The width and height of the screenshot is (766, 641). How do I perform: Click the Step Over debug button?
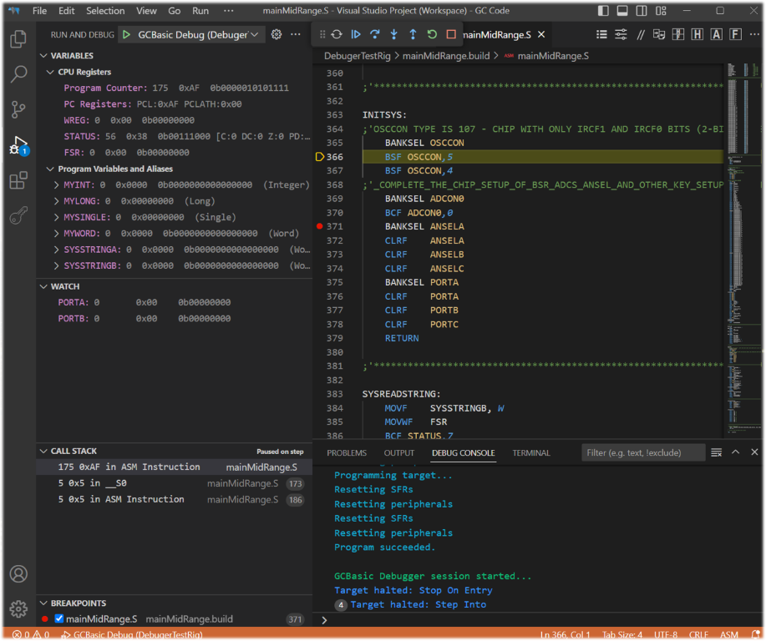pyautogui.click(x=374, y=34)
